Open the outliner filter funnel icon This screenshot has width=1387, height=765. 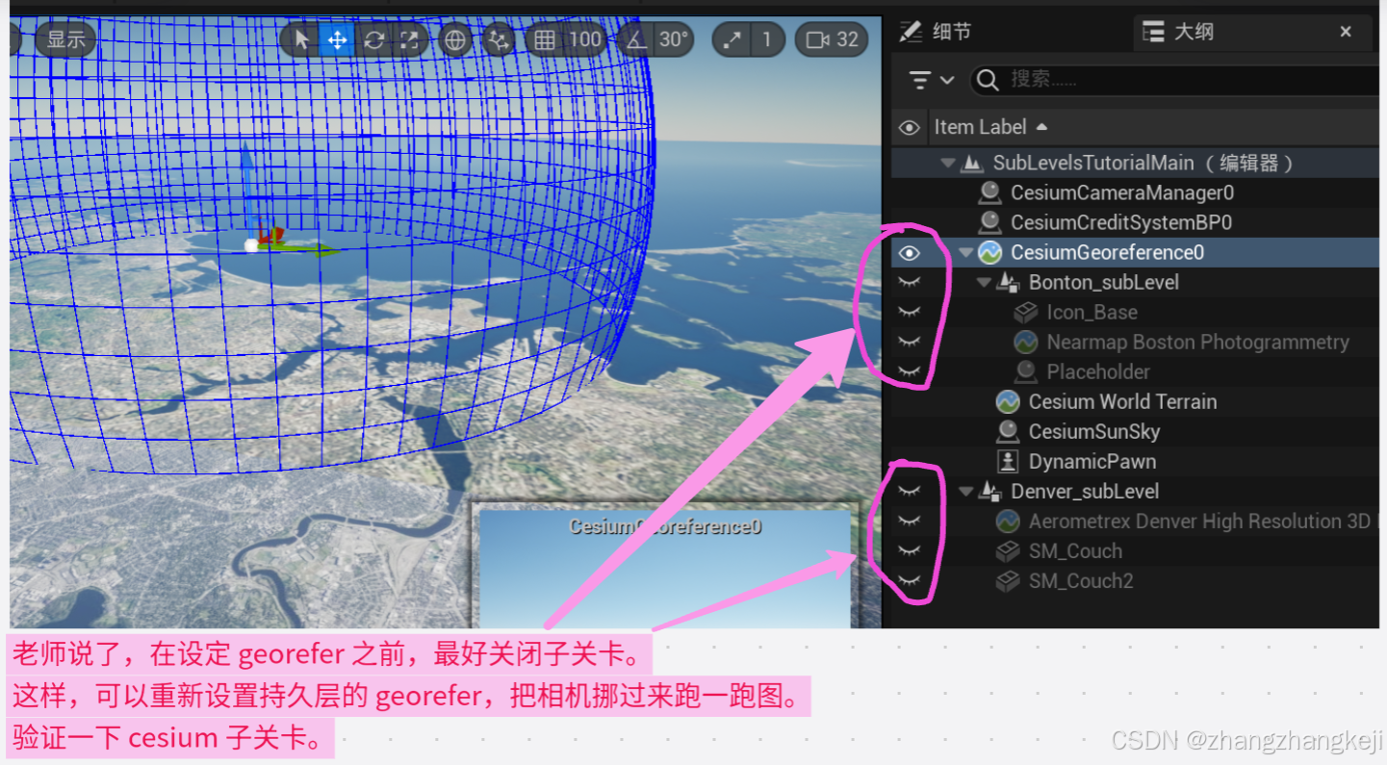[922, 80]
